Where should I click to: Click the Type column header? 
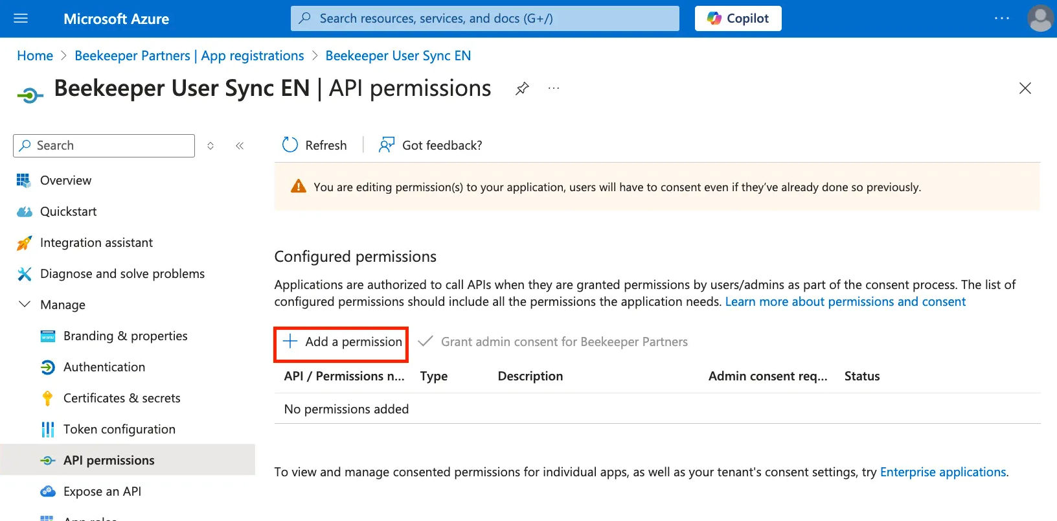(x=434, y=376)
